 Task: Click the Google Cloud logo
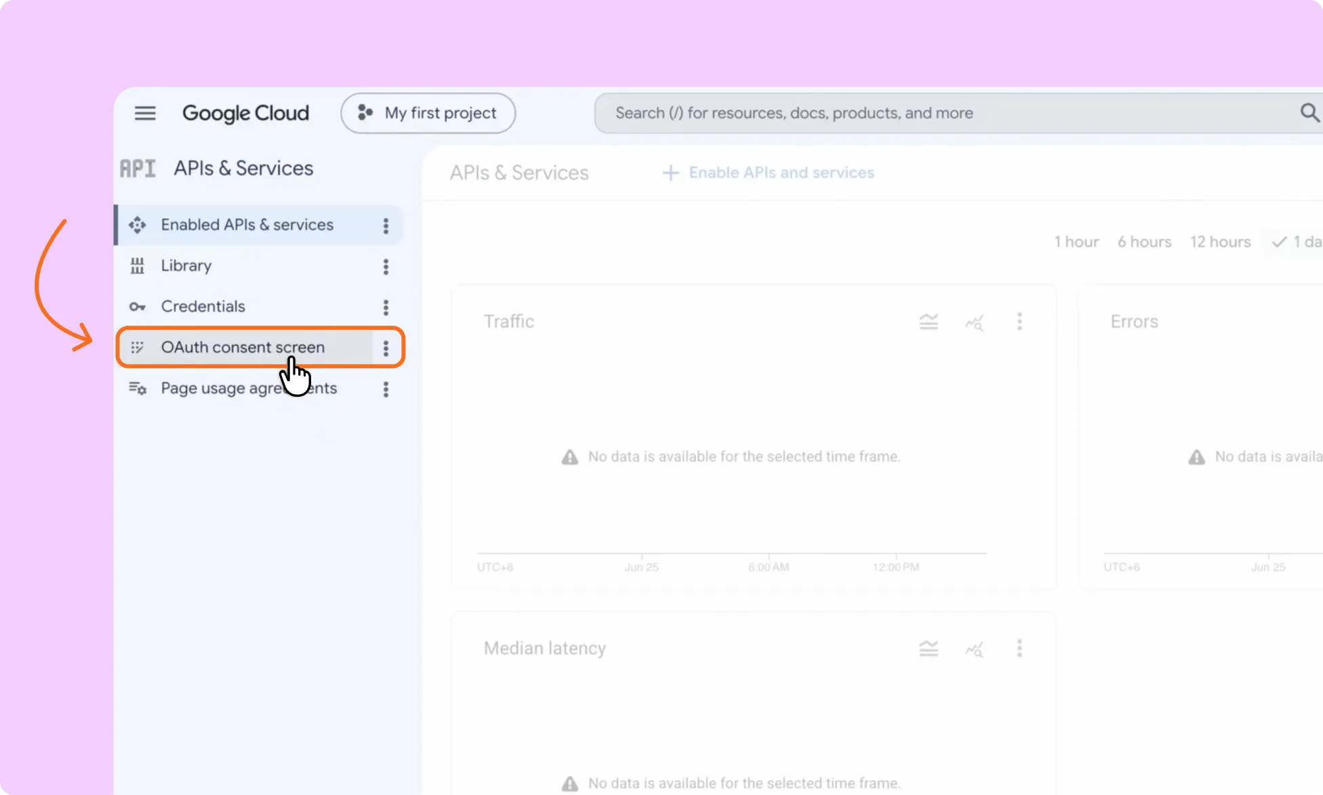tap(245, 113)
